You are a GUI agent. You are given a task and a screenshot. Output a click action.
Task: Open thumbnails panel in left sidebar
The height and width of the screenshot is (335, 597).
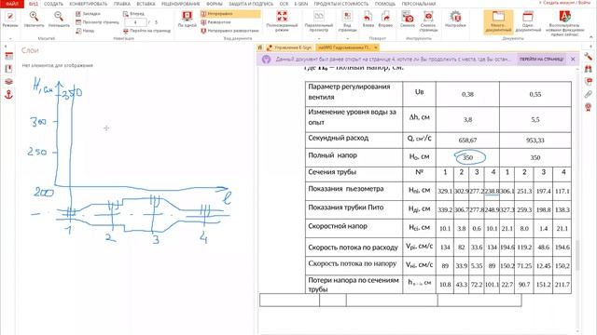click(x=8, y=56)
